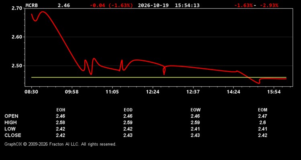Image resolution: width=301 pixels, height=160 pixels.
Task: Click EOD HIGH value 2.59
Action: (x=128, y=122)
